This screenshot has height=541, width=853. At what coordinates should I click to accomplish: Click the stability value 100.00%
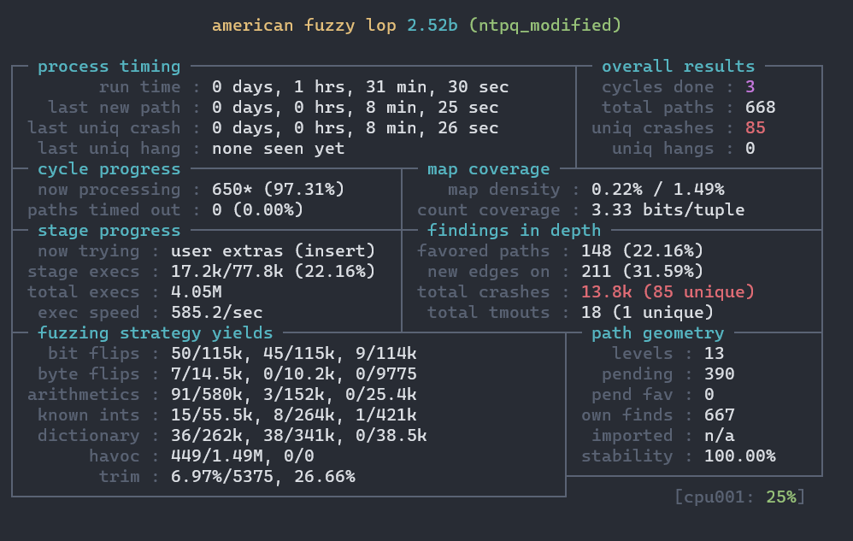coord(740,456)
